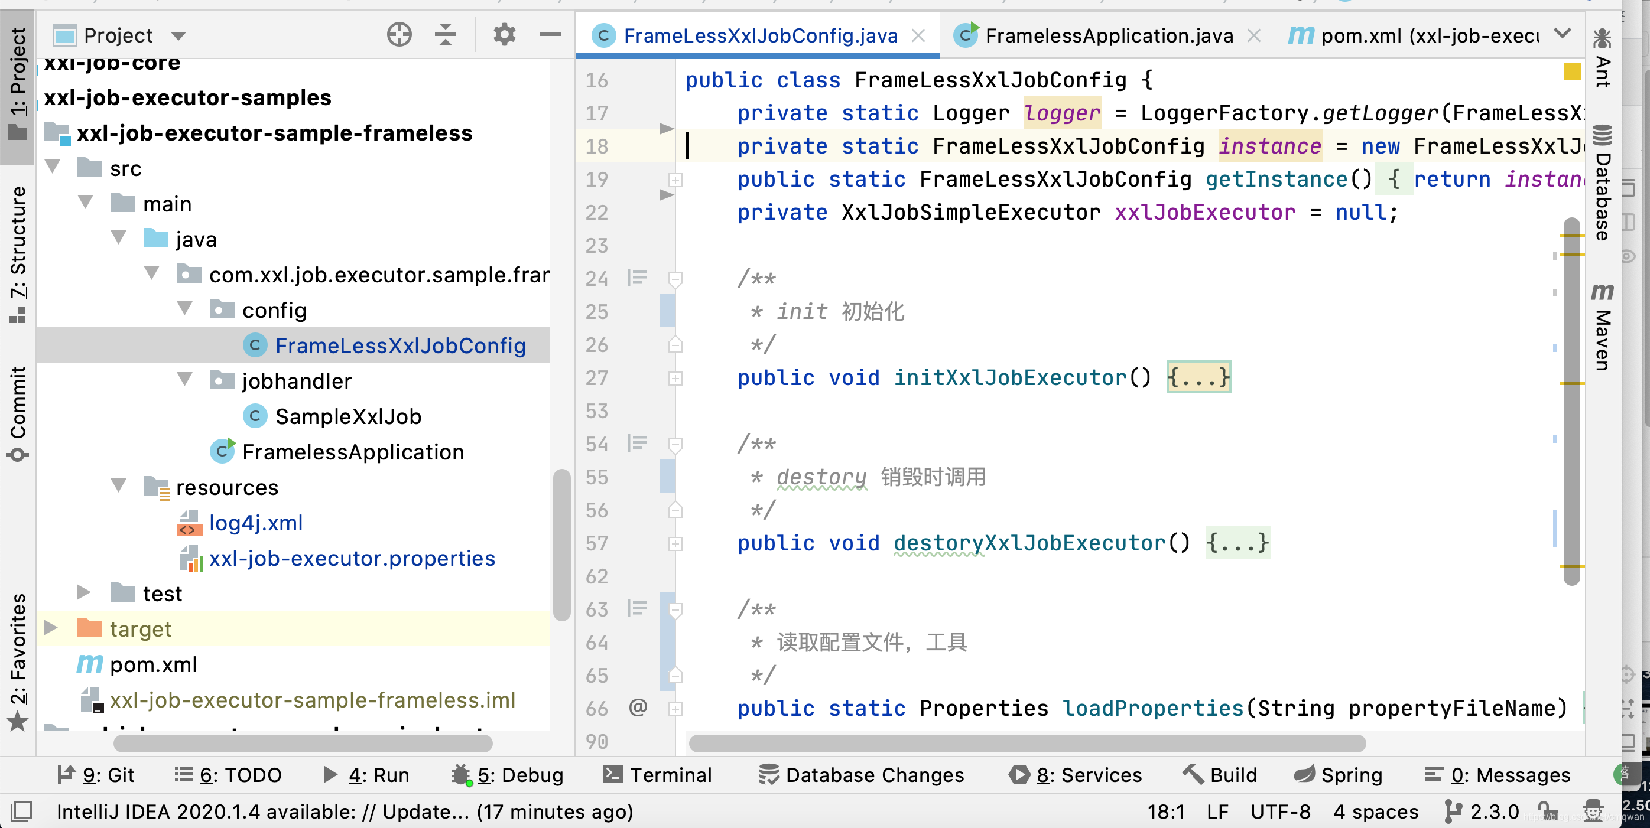
Task: Open the 5: Debug tool window
Action: pyautogui.click(x=507, y=775)
